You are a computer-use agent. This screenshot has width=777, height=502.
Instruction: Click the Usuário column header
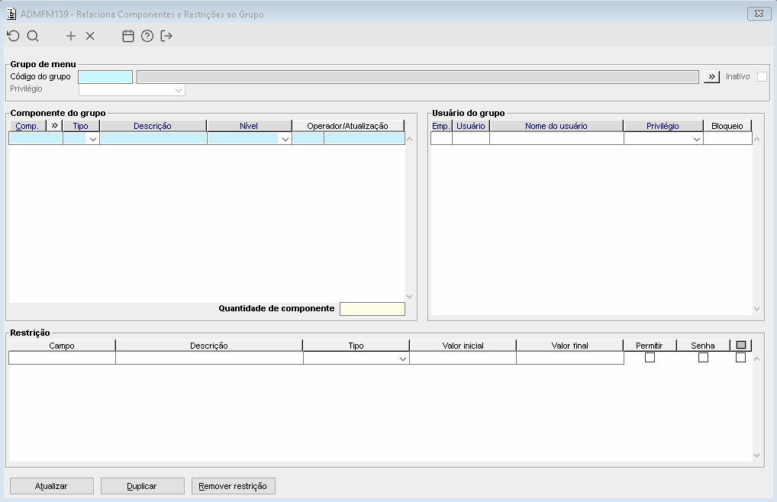[471, 126]
